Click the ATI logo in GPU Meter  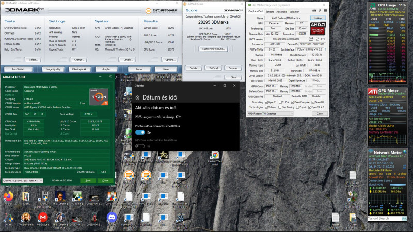point(373,91)
